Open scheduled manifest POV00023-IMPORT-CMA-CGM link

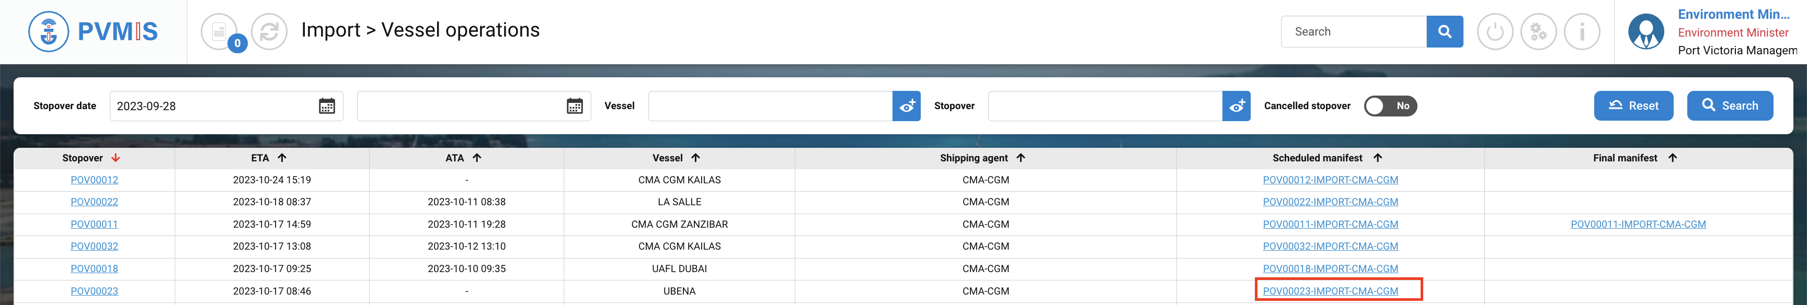pos(1330,291)
